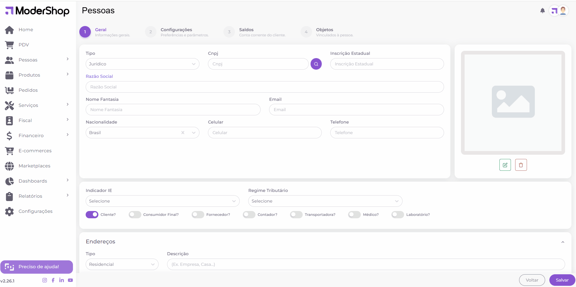Turn on the Transportadora? switch
Image resolution: width=576 pixels, height=287 pixels.
coord(296,215)
